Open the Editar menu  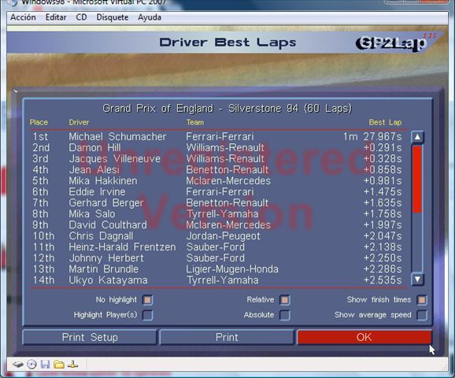56,17
